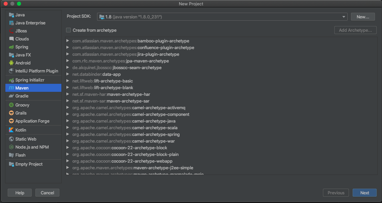Select camel-archetype-java row
382x203 pixels.
[x=221, y=121]
